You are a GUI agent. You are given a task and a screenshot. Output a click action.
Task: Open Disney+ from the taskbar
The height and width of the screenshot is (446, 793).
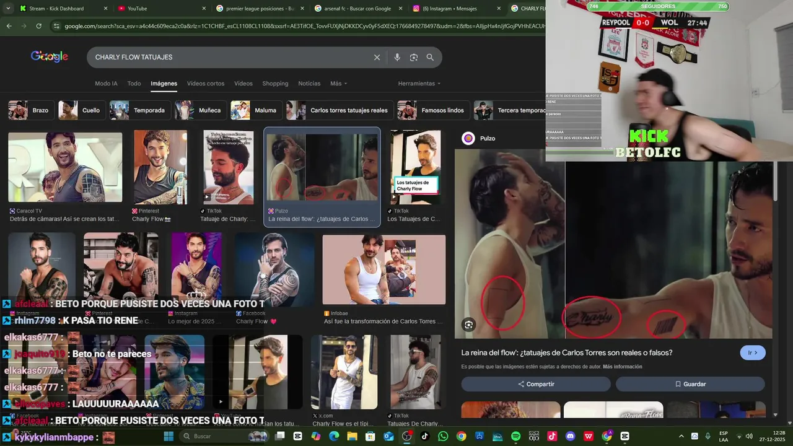[x=497, y=436]
